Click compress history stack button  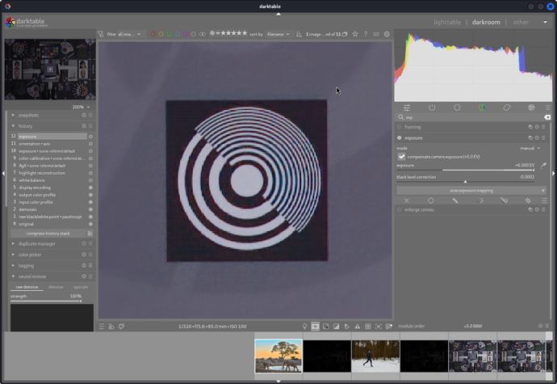48,234
